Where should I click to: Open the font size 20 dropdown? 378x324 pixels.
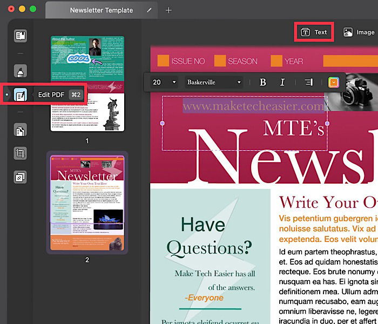tap(164, 83)
